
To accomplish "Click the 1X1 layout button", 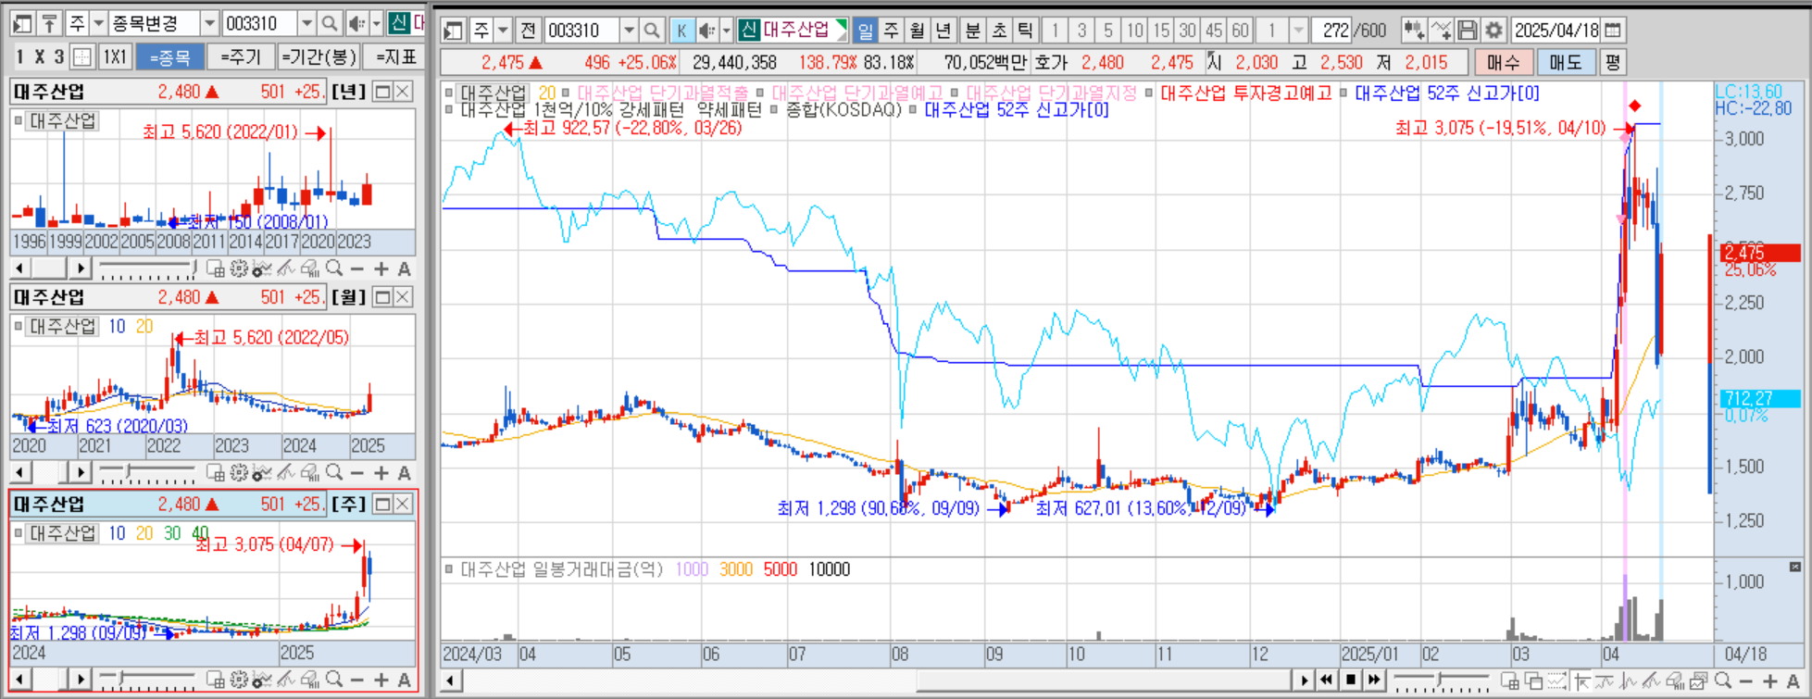I will point(115,57).
